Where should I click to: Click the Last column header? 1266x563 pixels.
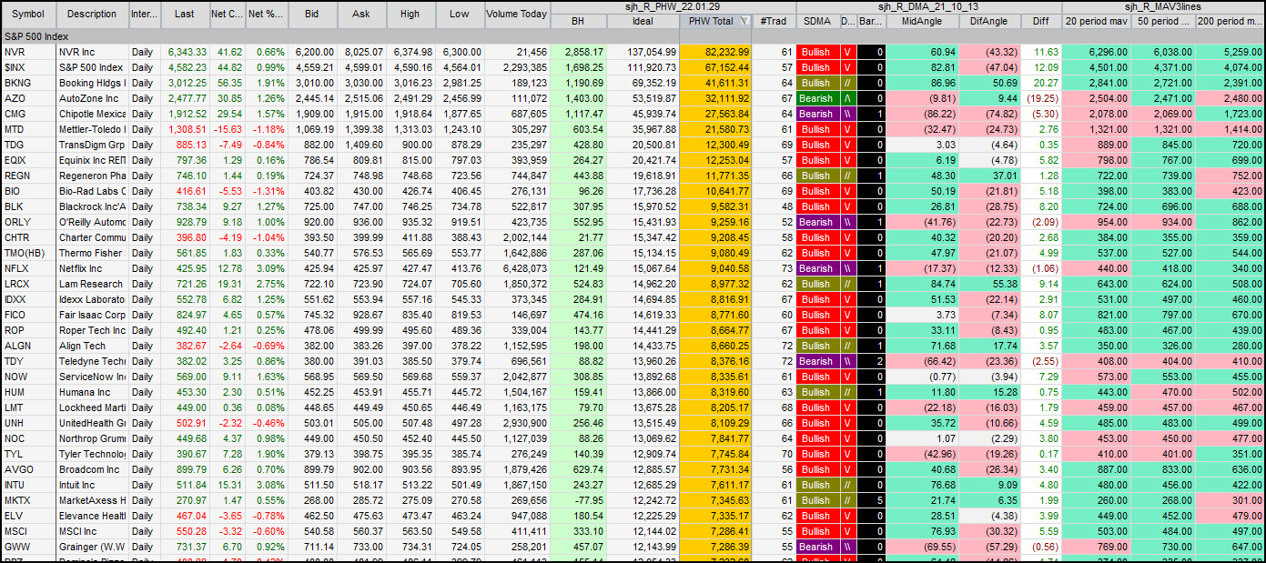click(x=185, y=14)
